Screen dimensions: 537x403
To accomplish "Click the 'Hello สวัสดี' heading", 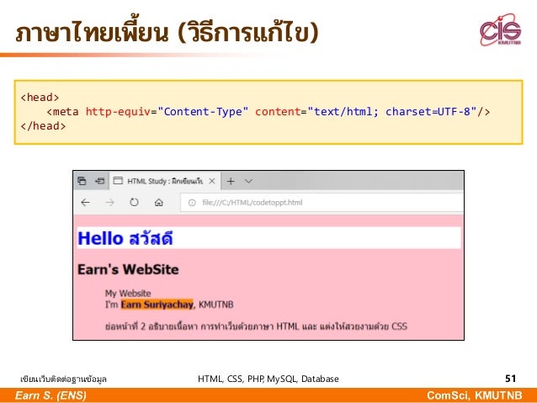I will click(x=125, y=238).
